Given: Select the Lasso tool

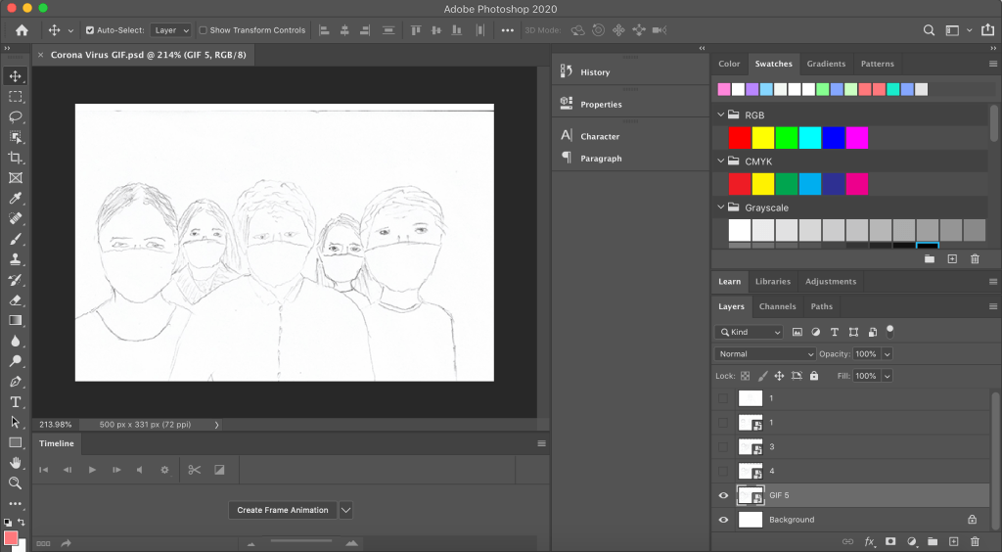Looking at the screenshot, I should (16, 116).
